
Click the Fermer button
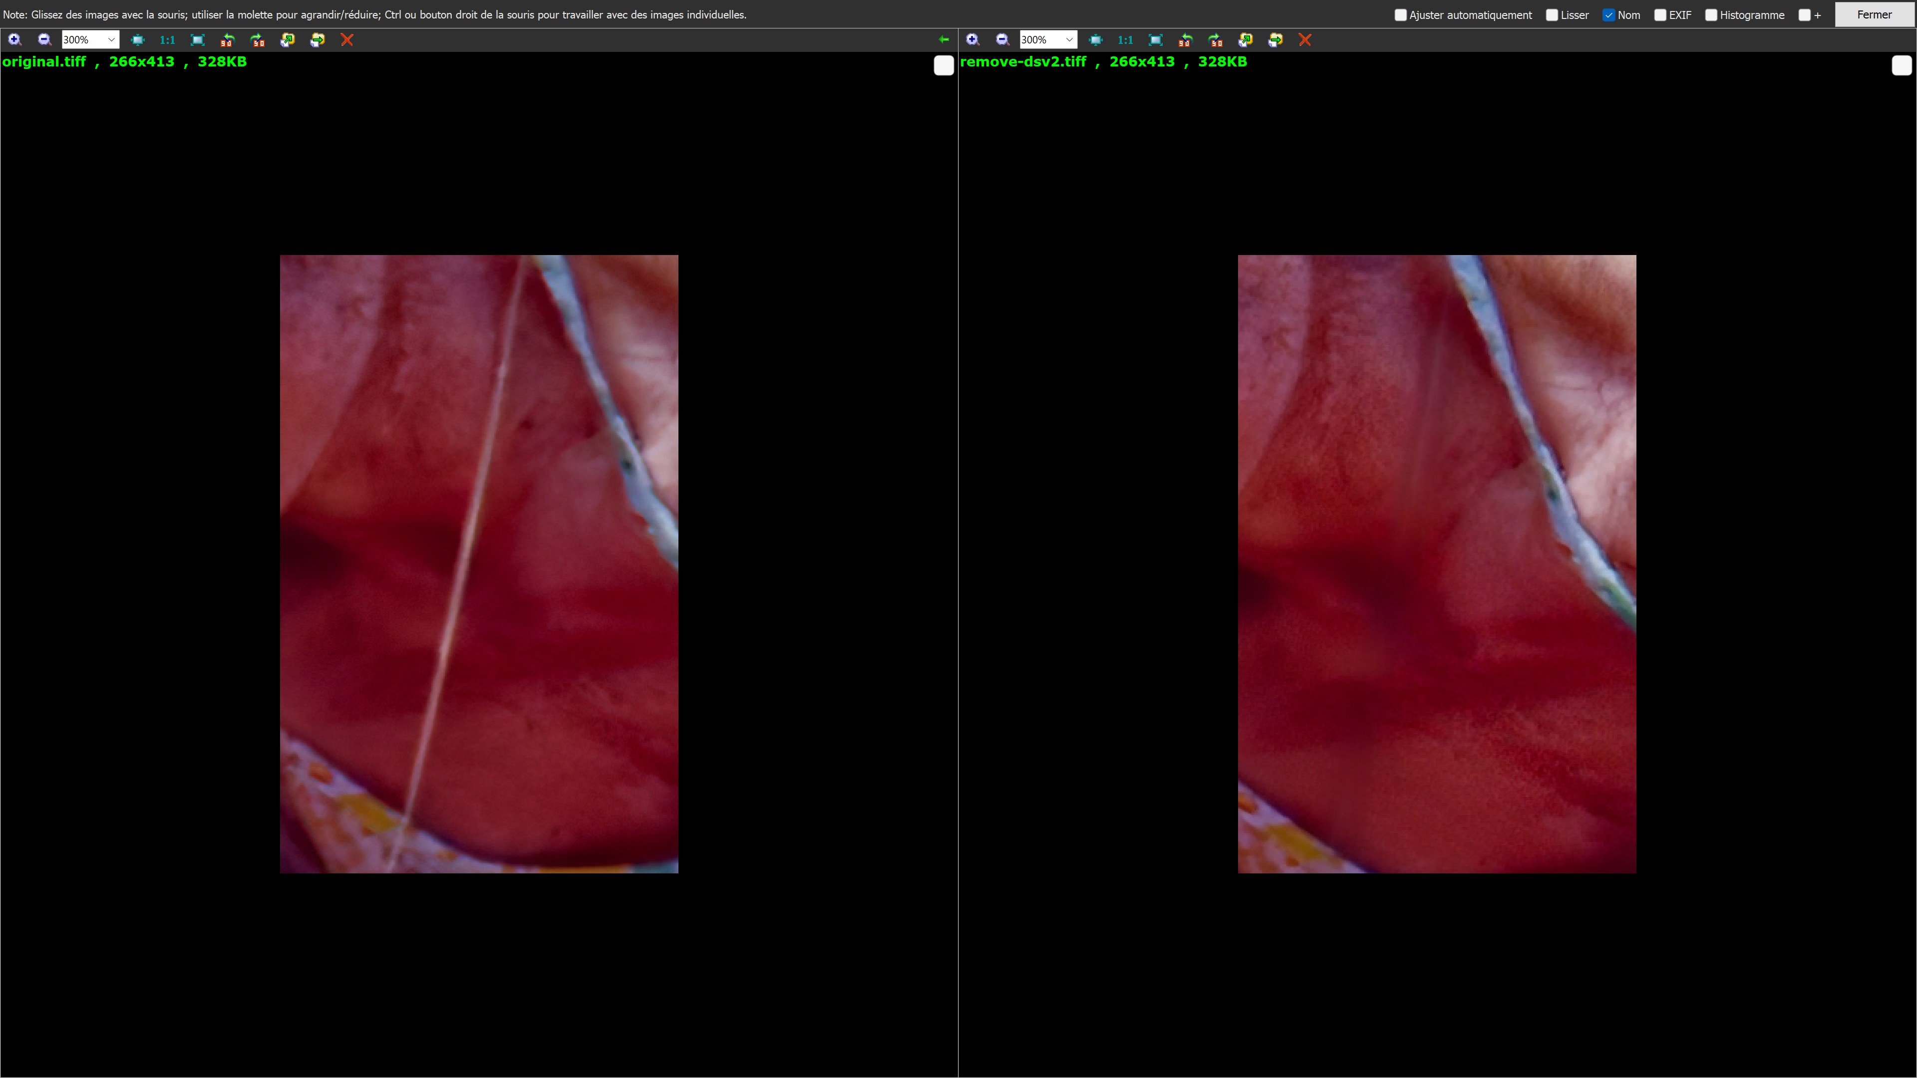coord(1874,15)
